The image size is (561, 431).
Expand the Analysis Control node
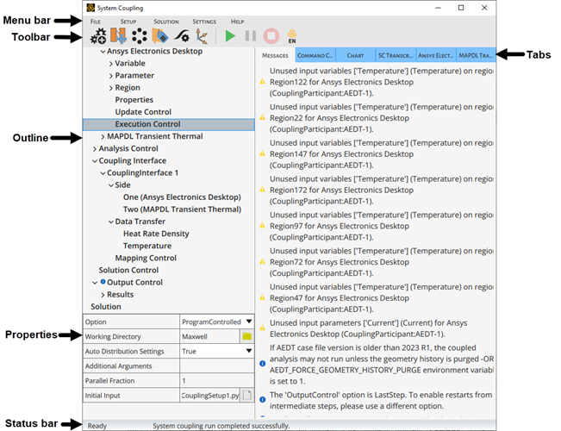pyautogui.click(x=95, y=149)
